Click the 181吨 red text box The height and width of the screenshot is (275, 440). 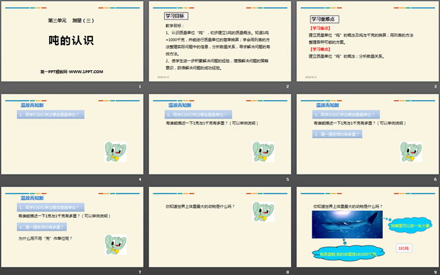pos(404,249)
